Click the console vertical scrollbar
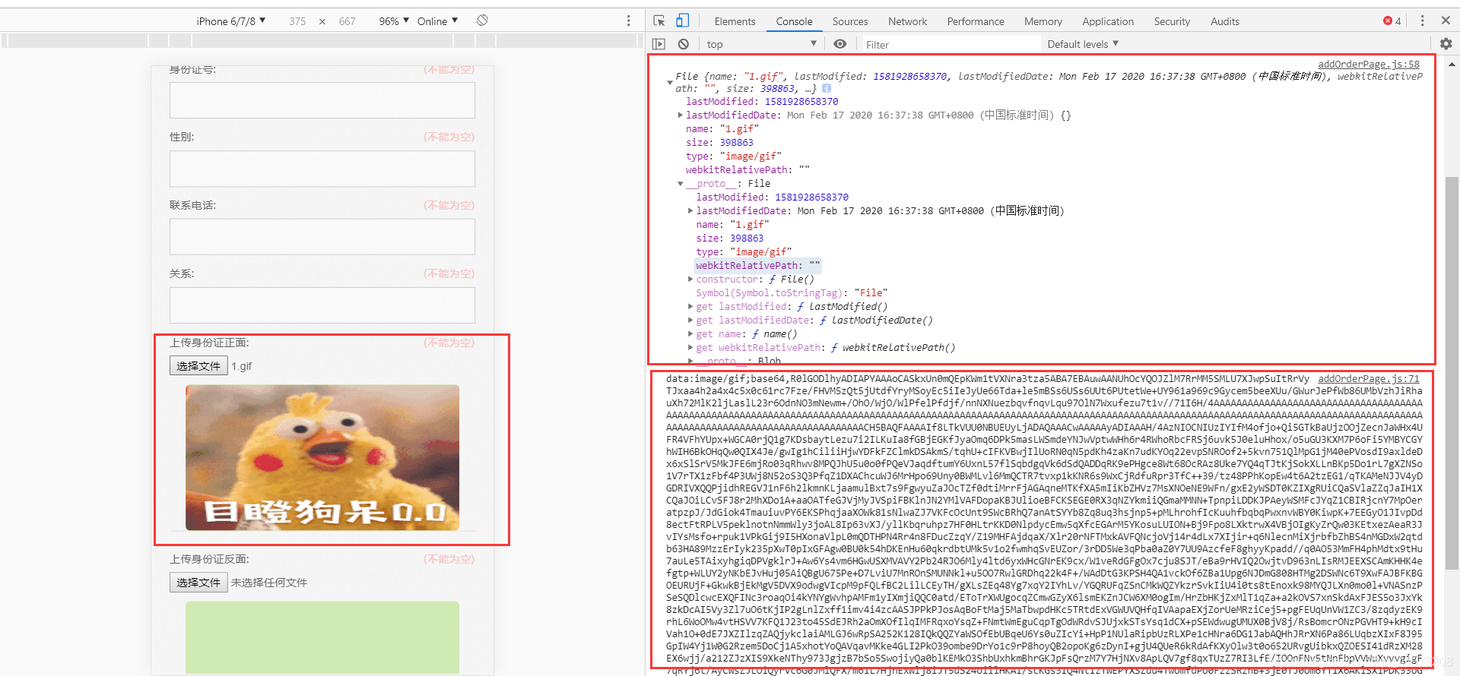Screen dimensions: 1460x676 click(1452, 372)
